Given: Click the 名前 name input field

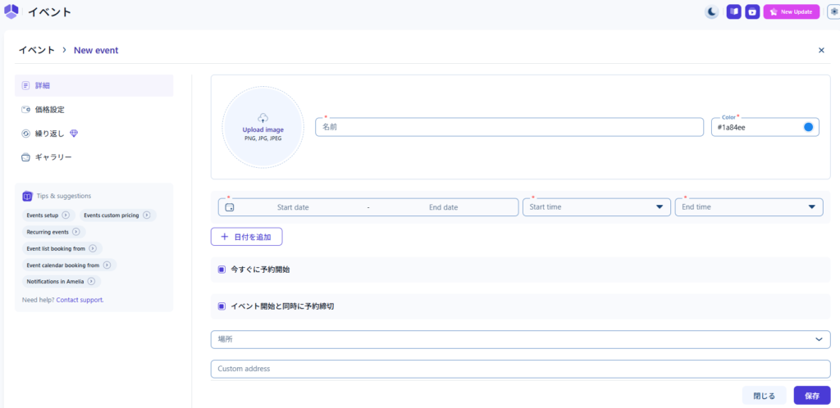Looking at the screenshot, I should (509, 127).
